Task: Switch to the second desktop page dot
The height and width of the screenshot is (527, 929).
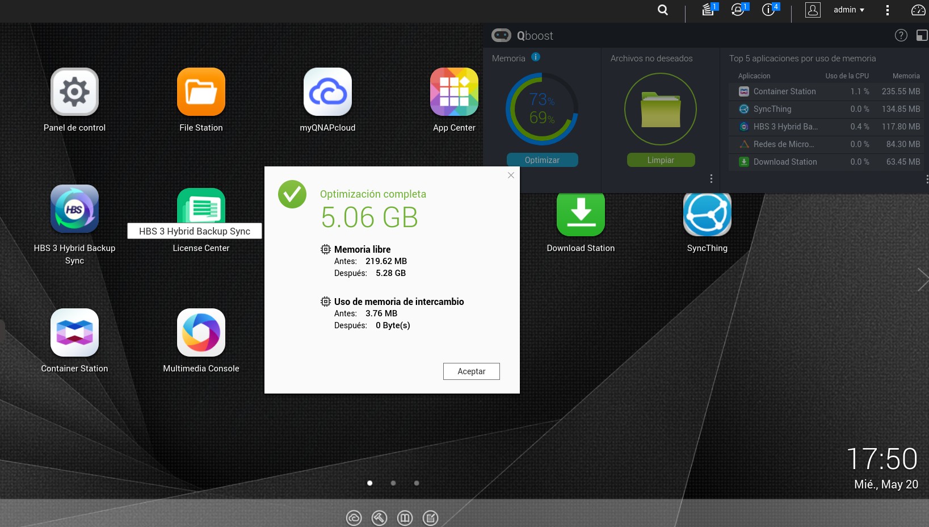Action: [393, 483]
